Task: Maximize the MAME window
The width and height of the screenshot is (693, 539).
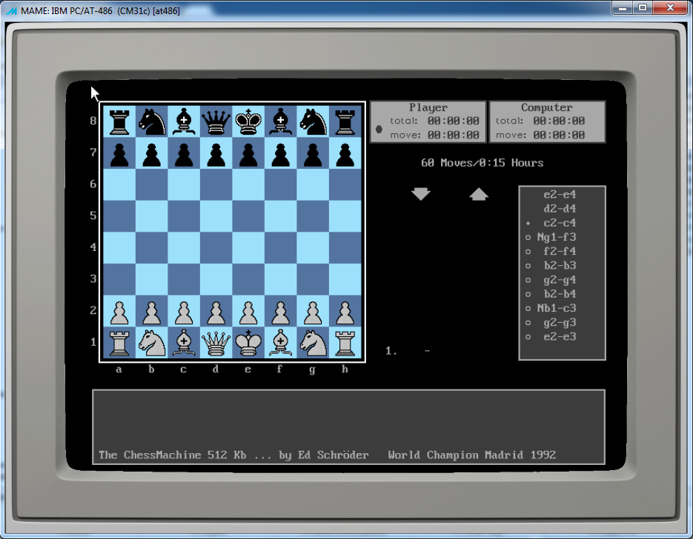Action: coord(643,7)
